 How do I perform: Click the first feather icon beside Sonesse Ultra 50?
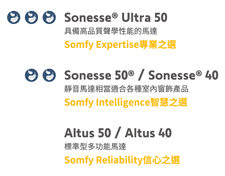(x=14, y=17)
